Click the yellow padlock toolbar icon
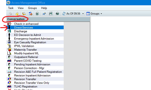151x90 pixels. pos(17,14)
